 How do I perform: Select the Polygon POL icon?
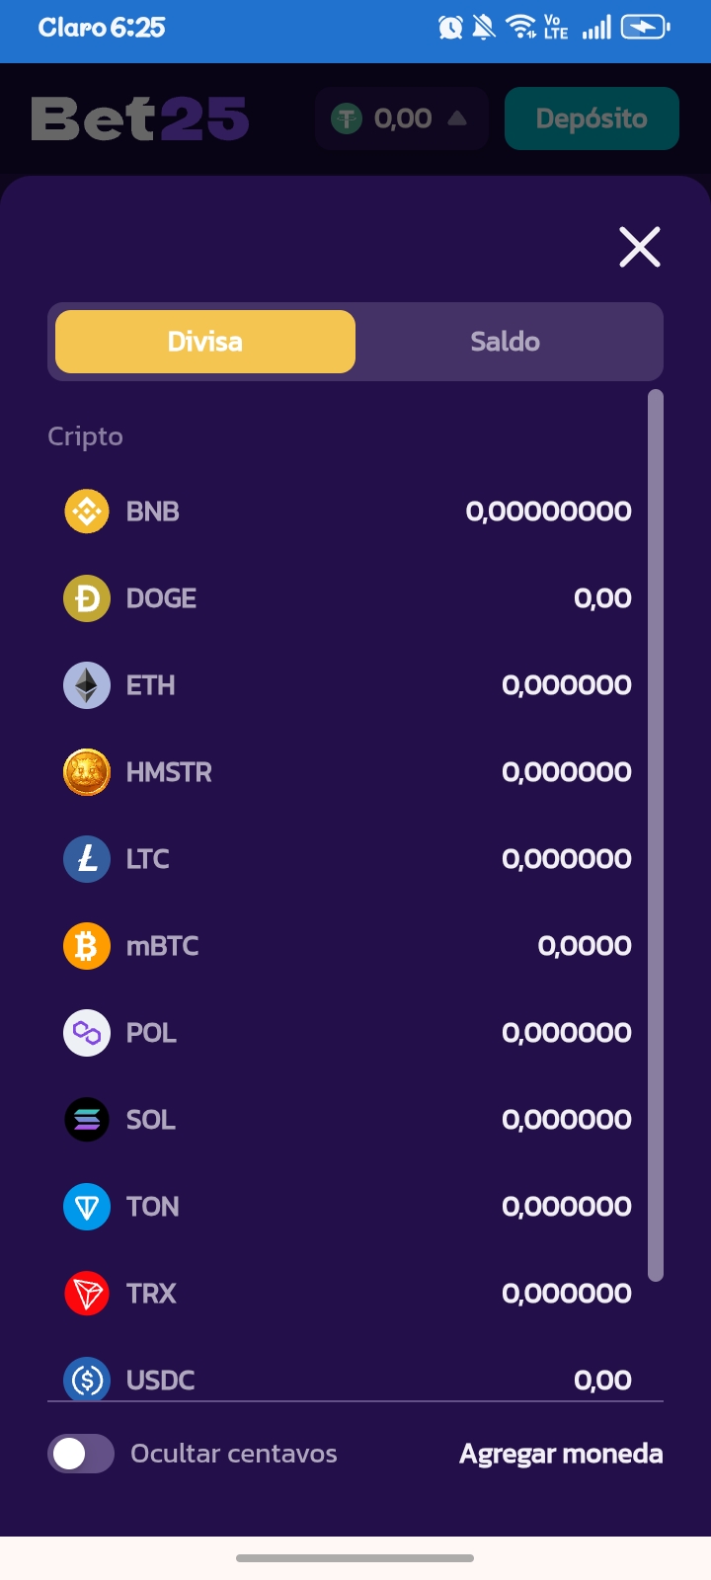pos(87,1033)
